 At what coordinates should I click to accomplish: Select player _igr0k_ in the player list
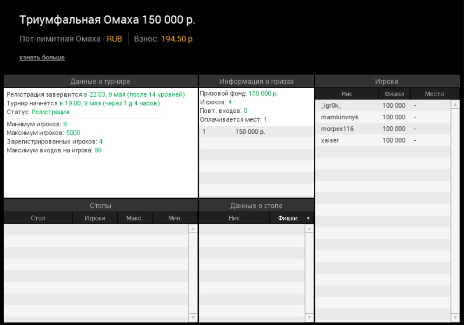tap(331, 106)
